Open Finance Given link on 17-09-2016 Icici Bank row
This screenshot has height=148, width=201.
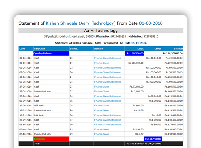pyautogui.click(x=101, y=106)
